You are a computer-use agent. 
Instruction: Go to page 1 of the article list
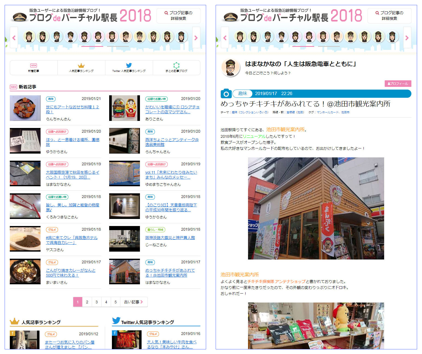(78, 302)
